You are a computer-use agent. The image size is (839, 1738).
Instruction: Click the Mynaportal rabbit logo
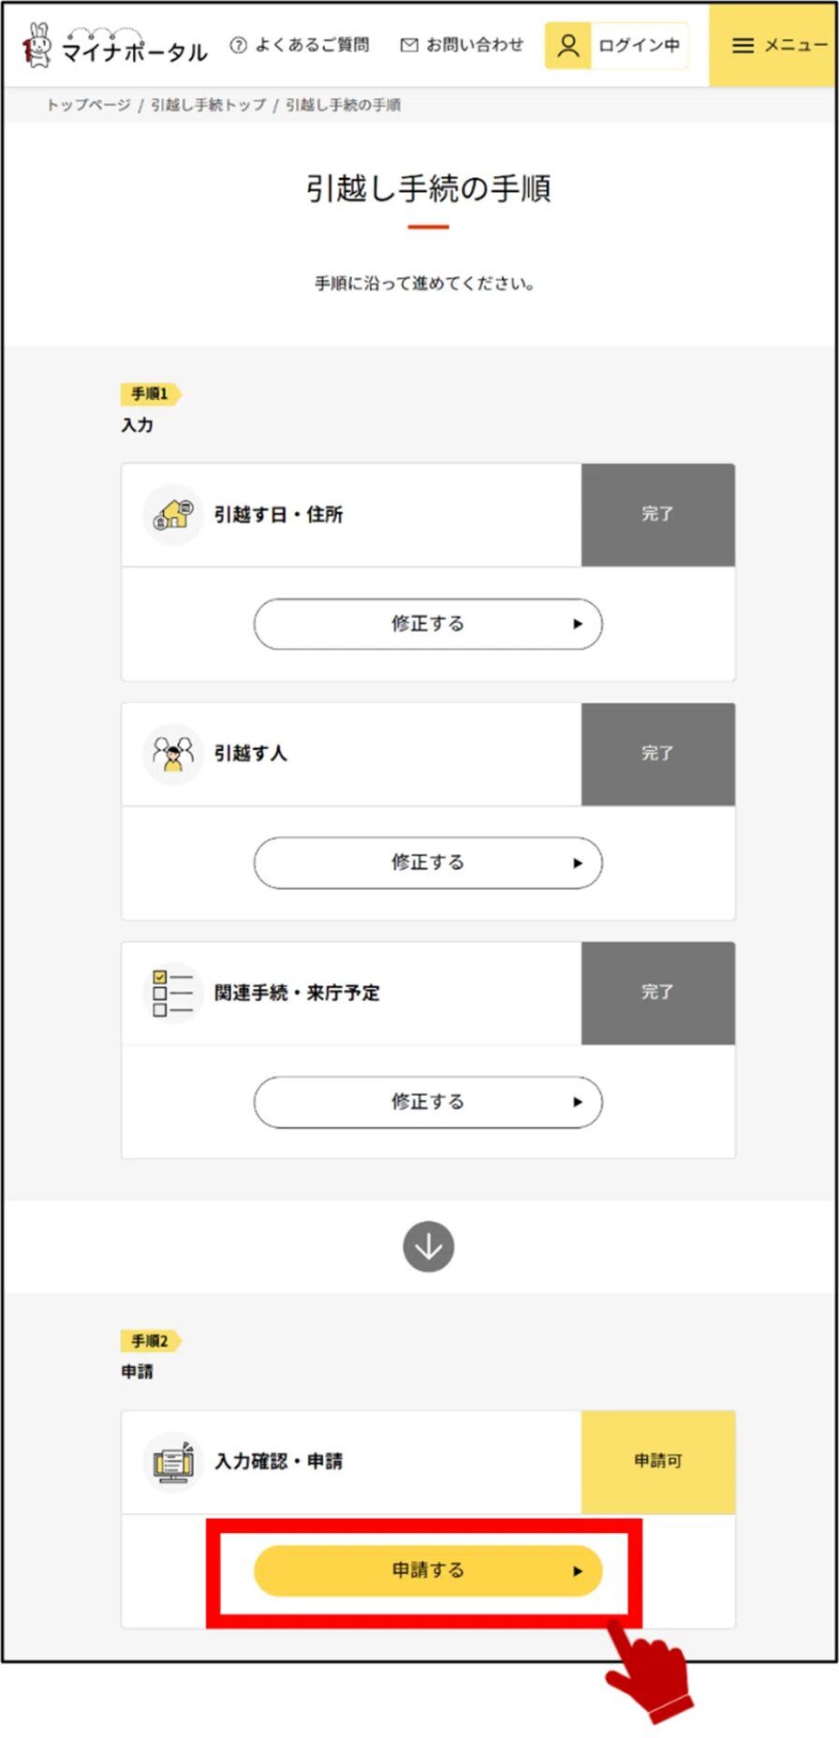coord(37,46)
